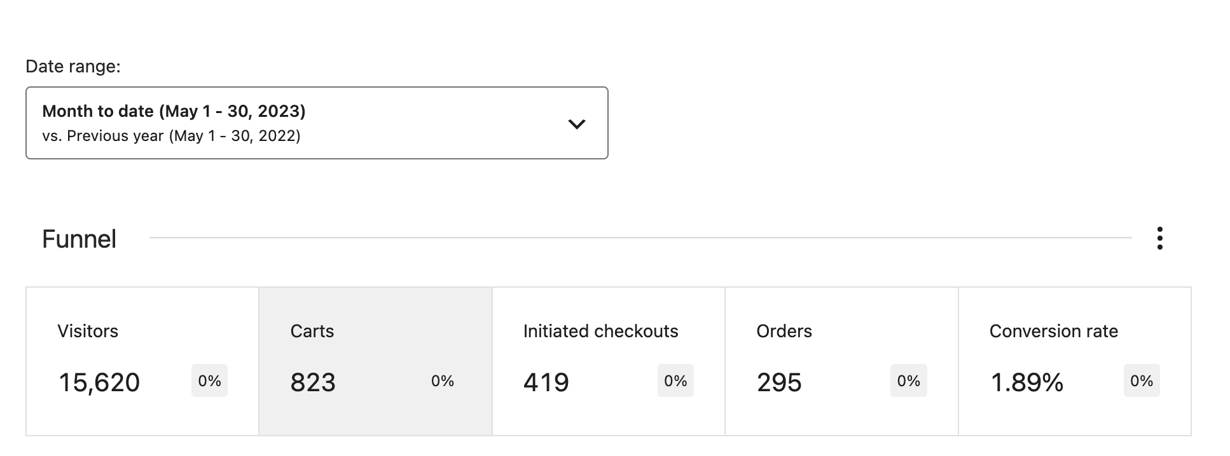Screen dimensions: 1230x456
Task: Click the Initiated checkouts 0% badge
Action: tap(675, 380)
